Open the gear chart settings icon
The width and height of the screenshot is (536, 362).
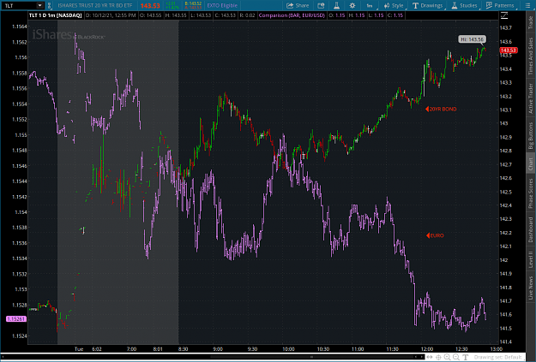click(x=352, y=5)
